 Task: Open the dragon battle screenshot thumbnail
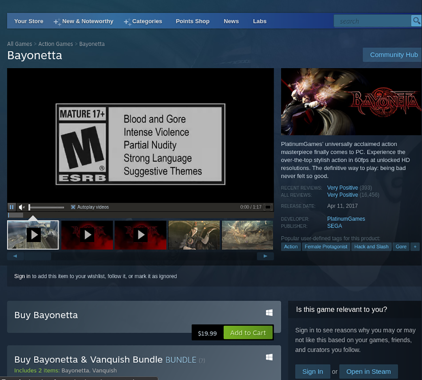(x=248, y=235)
